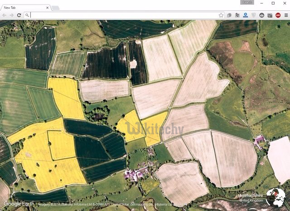Bookmark this page with the star icon
This screenshot has width=290, height=211.
221,15
